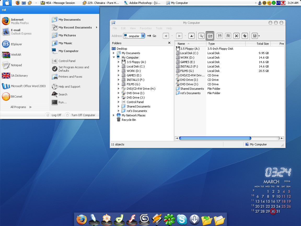Open the orange flower icon in dock
301x226 pixels.
[107, 219]
